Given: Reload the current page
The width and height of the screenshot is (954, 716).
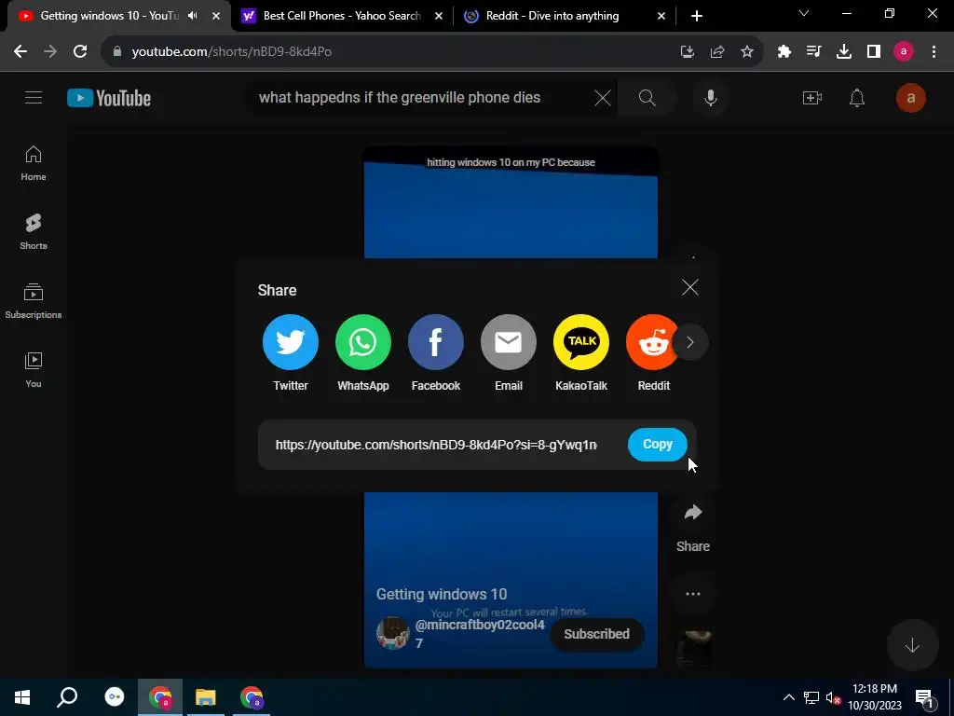Looking at the screenshot, I should 80,52.
